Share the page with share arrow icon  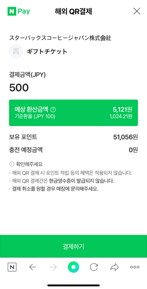[x=114, y=267]
